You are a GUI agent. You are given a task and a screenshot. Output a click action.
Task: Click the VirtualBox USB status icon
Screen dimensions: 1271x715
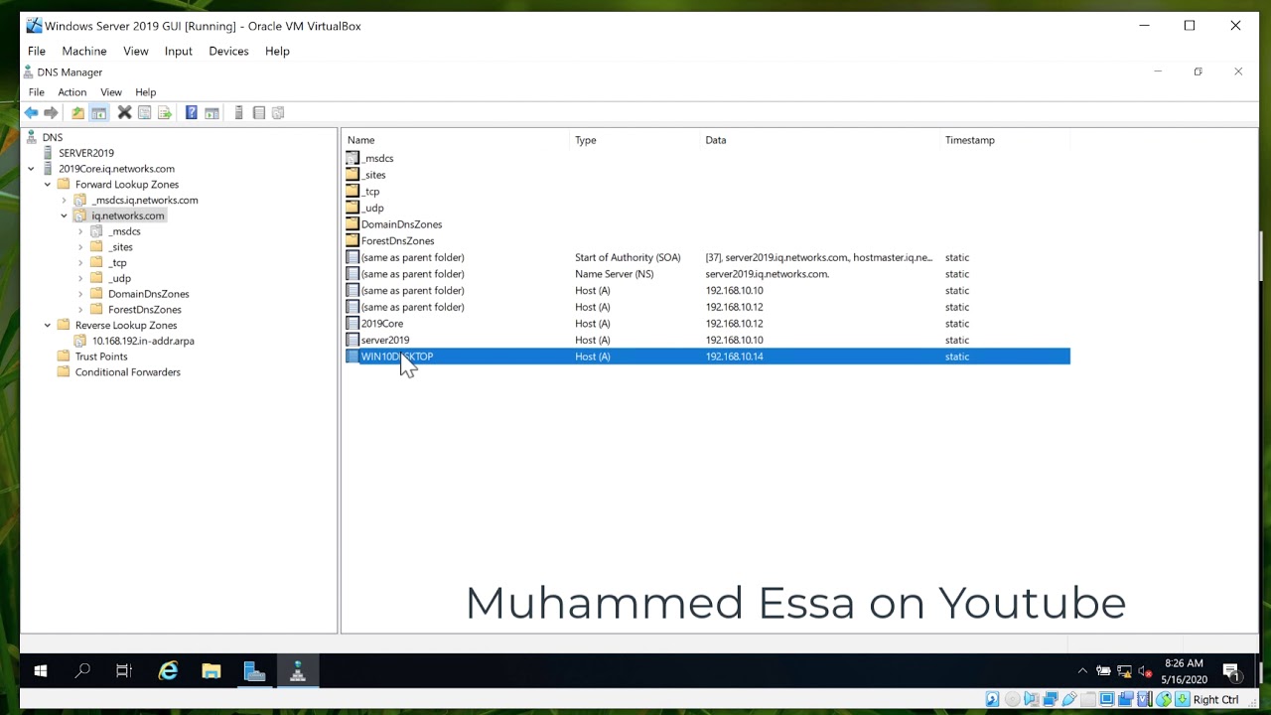pyautogui.click(x=1068, y=700)
